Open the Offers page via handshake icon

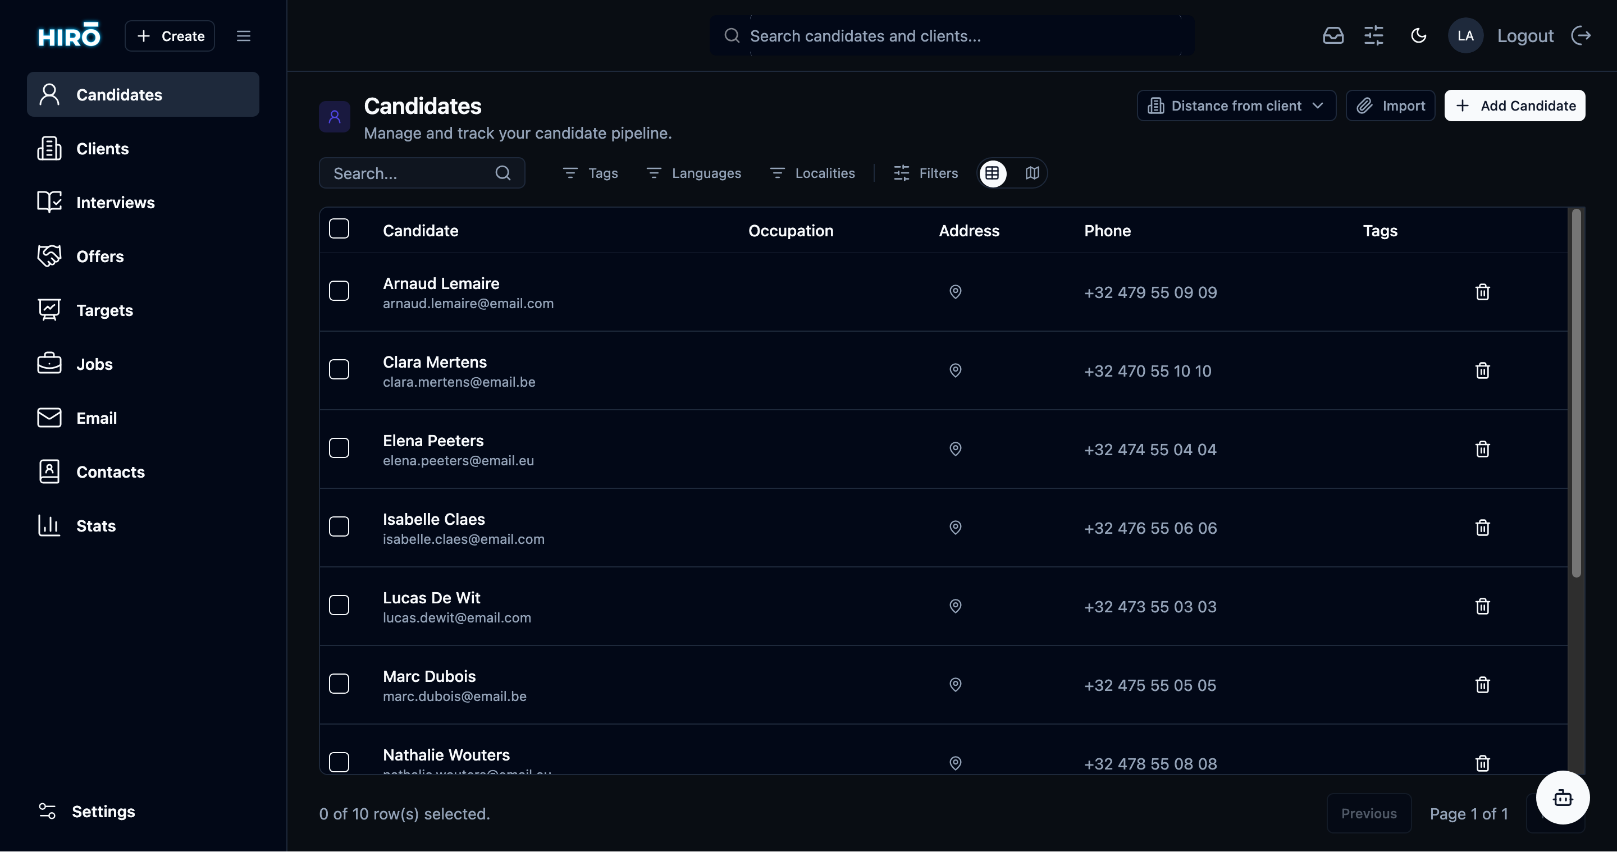[x=49, y=256]
